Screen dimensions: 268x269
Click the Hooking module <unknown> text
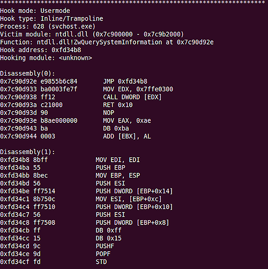pos(46,58)
